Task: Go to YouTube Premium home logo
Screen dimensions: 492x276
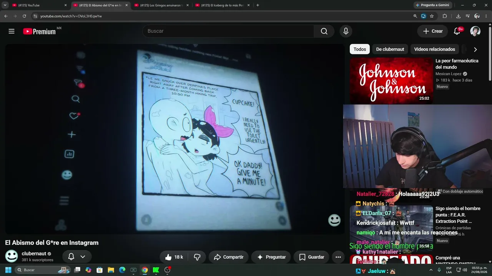Action: 39,31
